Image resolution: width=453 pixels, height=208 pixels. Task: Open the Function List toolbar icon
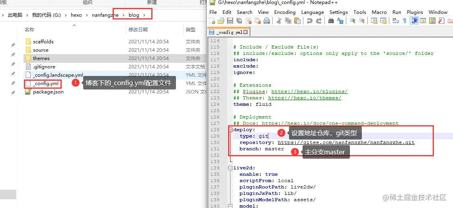coord(441,21)
